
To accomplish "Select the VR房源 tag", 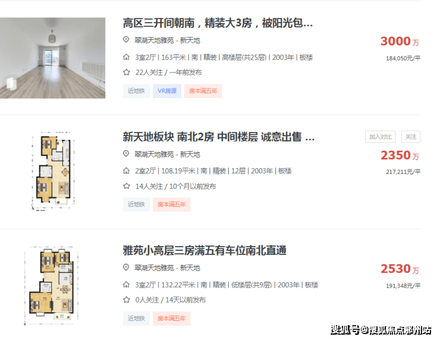I will pos(167,91).
